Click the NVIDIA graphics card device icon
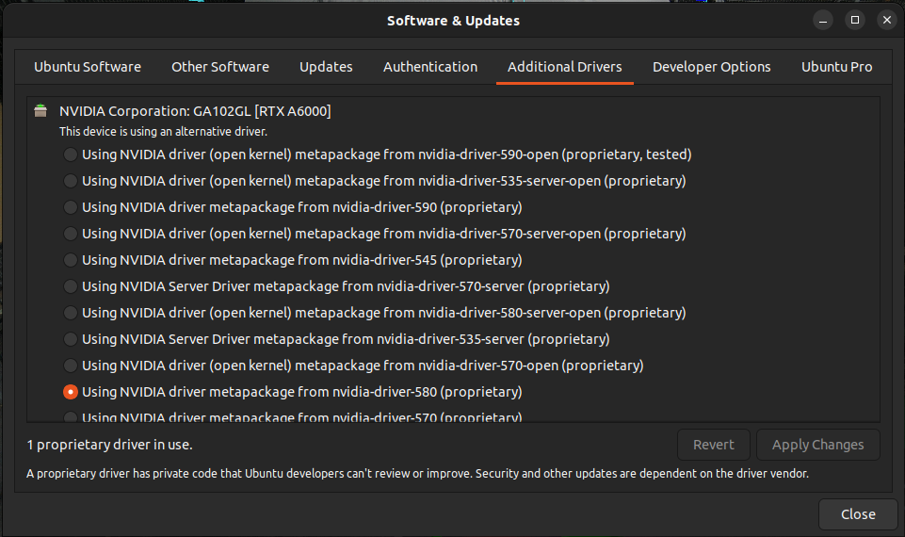 (40, 110)
